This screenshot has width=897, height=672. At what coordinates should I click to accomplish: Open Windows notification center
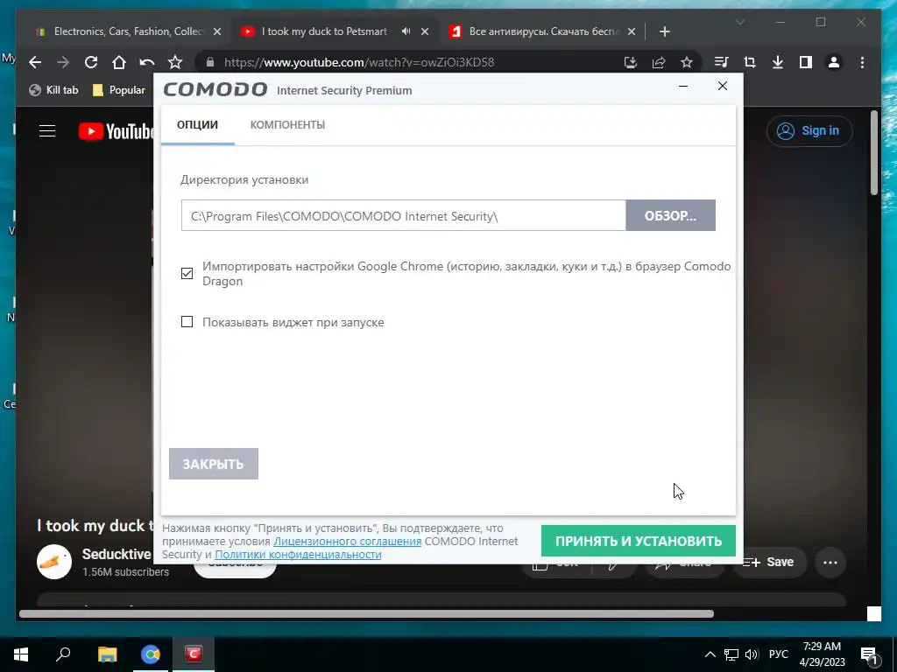[870, 654]
